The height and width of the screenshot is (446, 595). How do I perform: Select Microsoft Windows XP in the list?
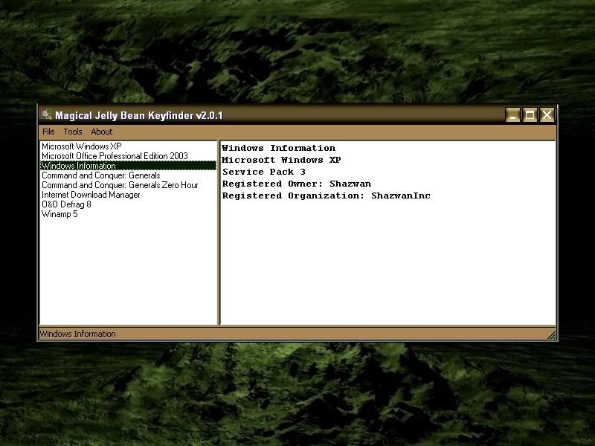pos(128,146)
